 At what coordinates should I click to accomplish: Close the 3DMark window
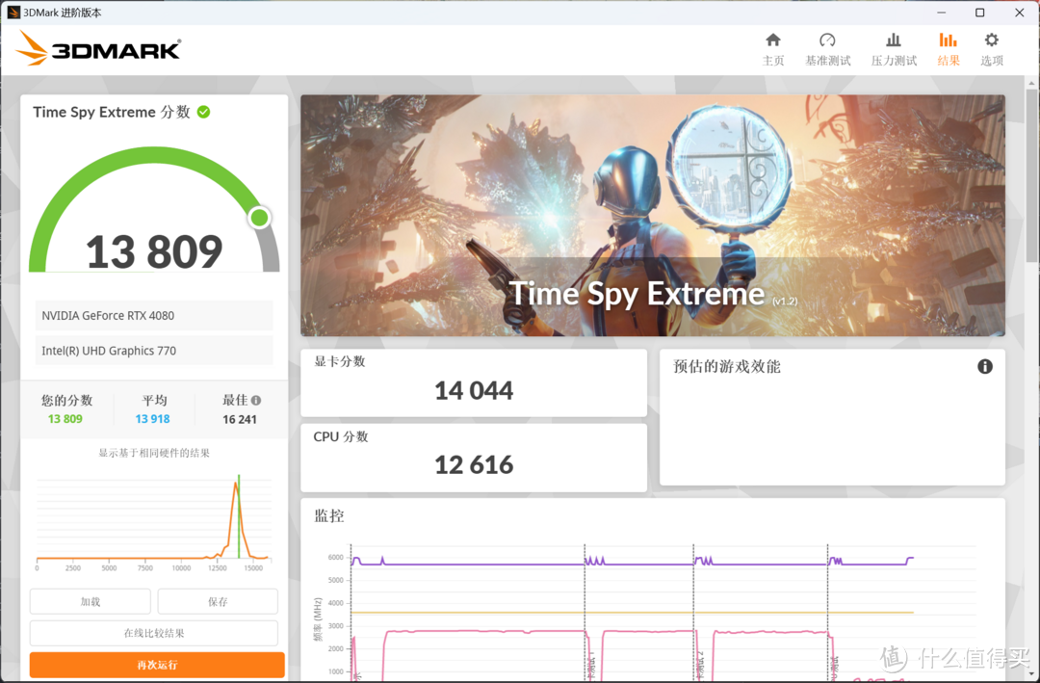[1020, 13]
